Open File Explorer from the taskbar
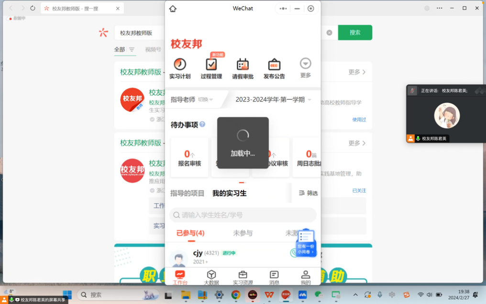Viewport: 486px width, 304px height. [186, 295]
